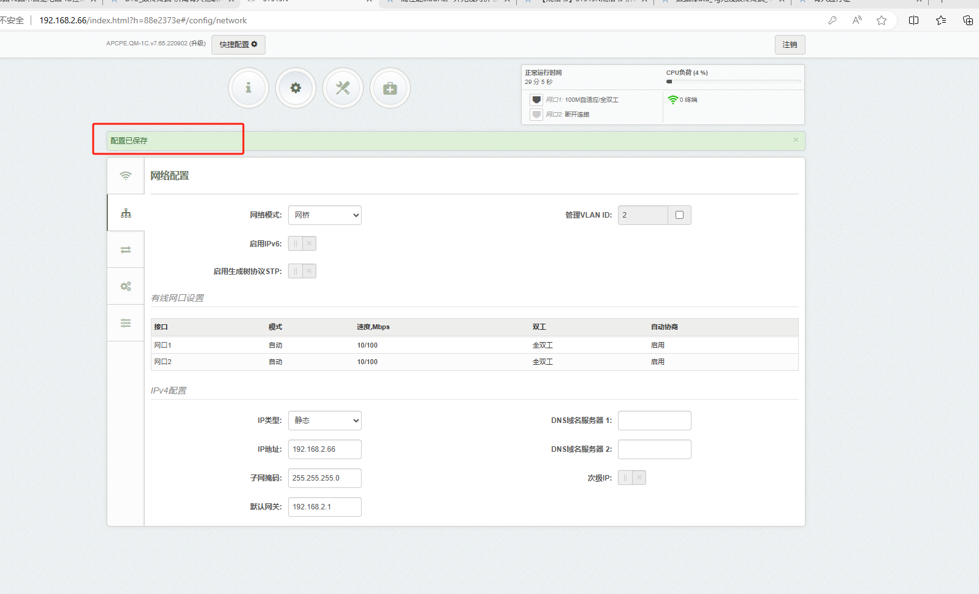
Task: Expand the 网络模式 dropdown
Action: click(x=325, y=215)
